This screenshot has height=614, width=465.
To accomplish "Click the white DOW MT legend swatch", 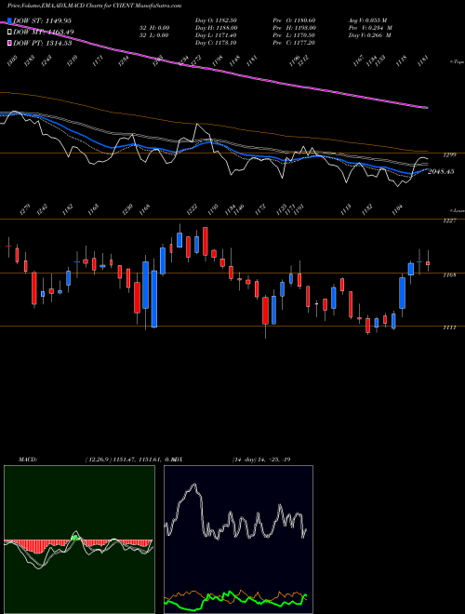I will click(x=9, y=33).
